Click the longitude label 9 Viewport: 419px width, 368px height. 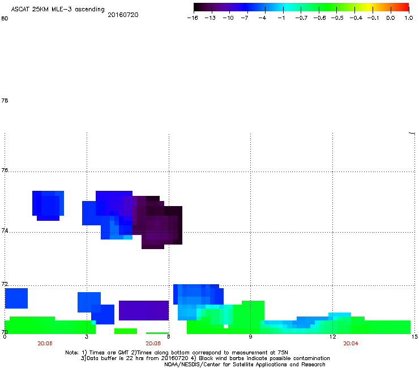click(x=250, y=336)
